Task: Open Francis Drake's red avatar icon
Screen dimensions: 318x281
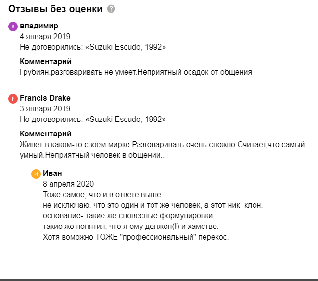Action: (x=13, y=99)
